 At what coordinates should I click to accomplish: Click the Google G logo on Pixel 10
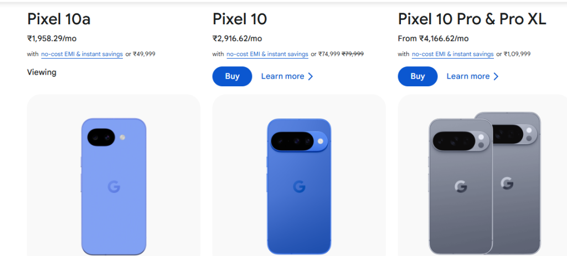tap(299, 187)
